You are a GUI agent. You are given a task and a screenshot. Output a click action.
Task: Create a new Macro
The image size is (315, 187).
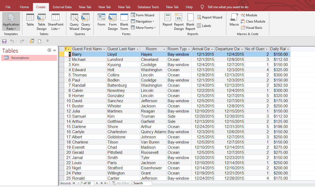pyautogui.click(x=234, y=20)
